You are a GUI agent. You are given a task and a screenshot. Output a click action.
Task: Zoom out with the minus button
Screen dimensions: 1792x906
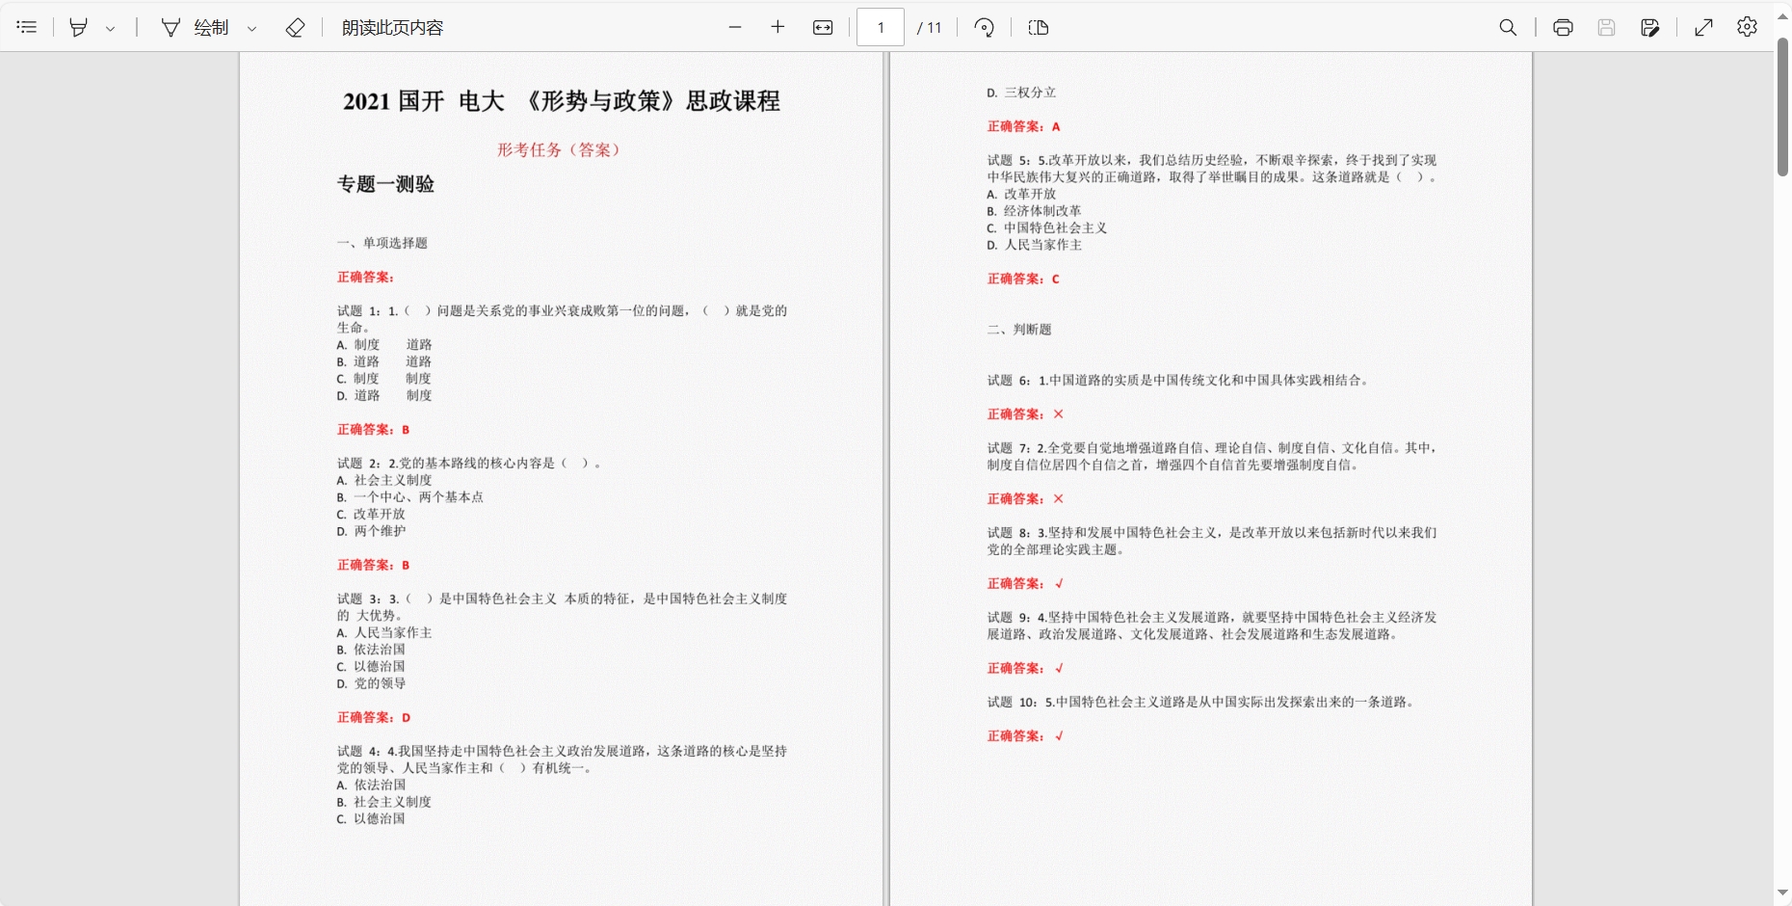click(735, 27)
